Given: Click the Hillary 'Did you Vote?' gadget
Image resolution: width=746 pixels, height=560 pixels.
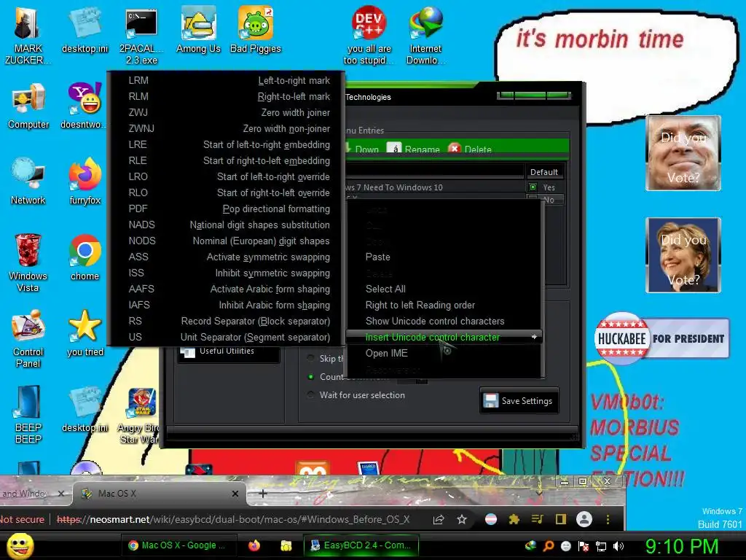Looking at the screenshot, I should (683, 255).
